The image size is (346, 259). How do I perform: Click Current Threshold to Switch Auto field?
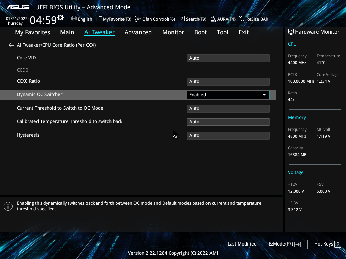coord(228,108)
